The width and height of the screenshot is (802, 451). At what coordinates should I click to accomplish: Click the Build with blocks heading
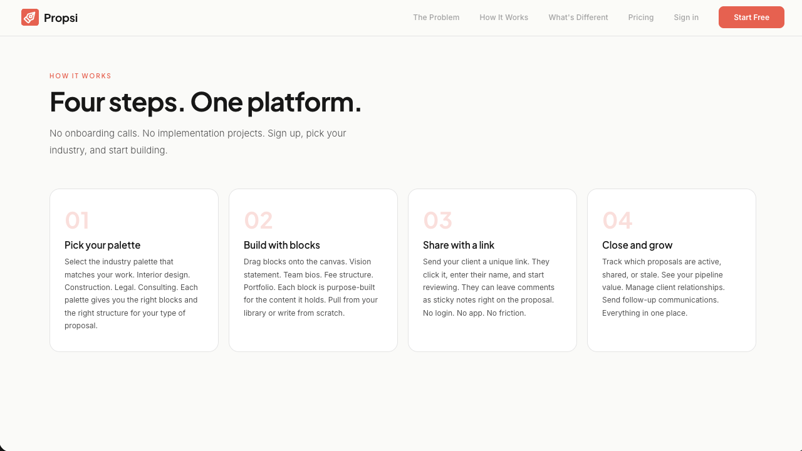282,245
